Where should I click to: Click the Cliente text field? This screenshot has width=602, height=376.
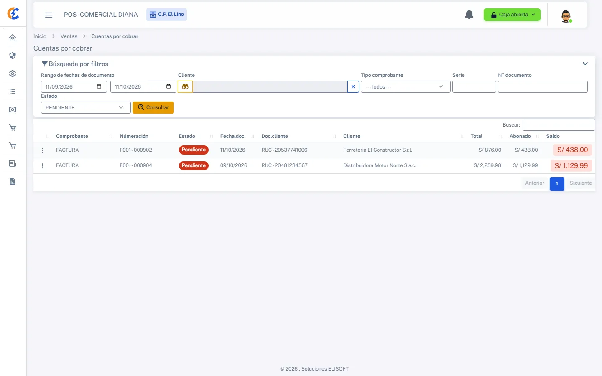(x=270, y=86)
